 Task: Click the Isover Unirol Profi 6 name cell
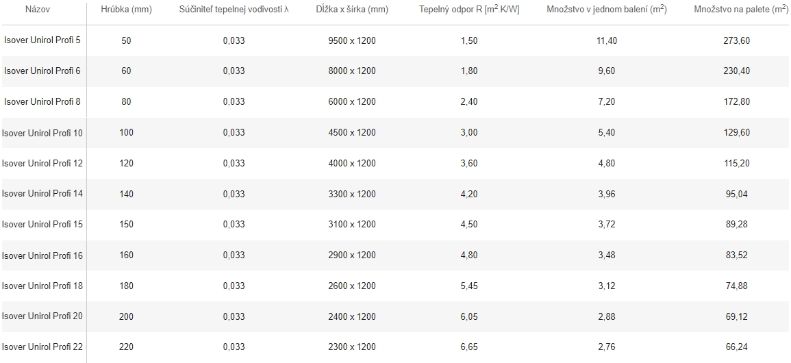pyautogui.click(x=42, y=71)
